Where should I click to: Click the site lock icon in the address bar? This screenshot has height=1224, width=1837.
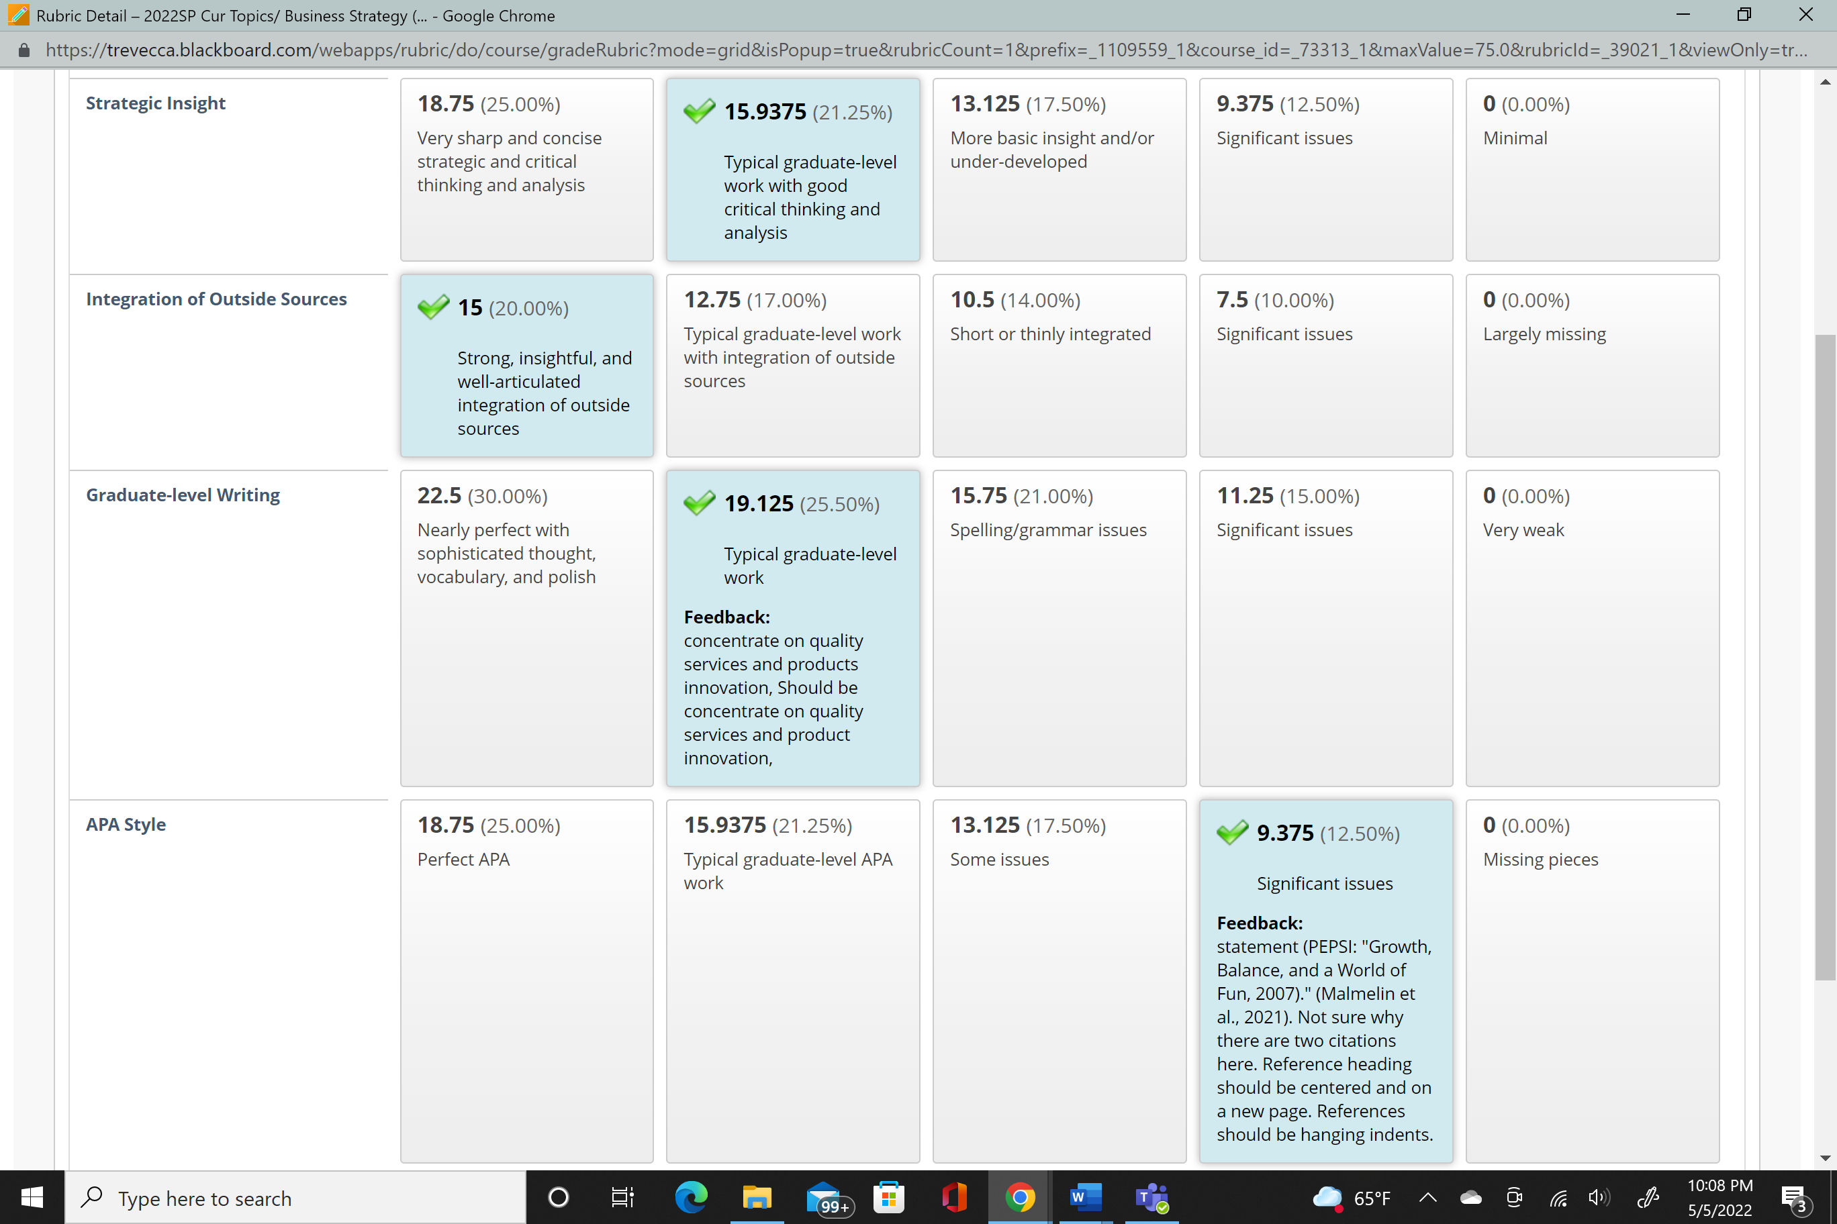24,51
